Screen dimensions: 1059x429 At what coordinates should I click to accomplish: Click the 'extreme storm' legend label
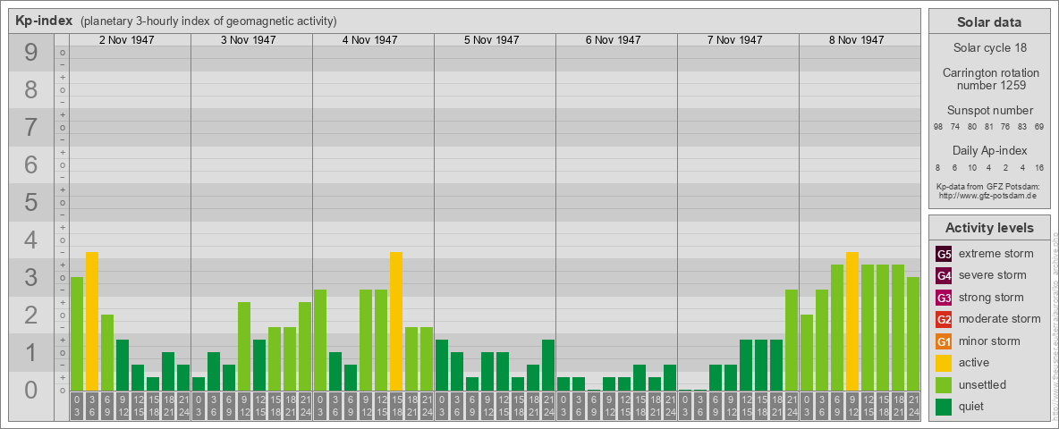point(996,254)
